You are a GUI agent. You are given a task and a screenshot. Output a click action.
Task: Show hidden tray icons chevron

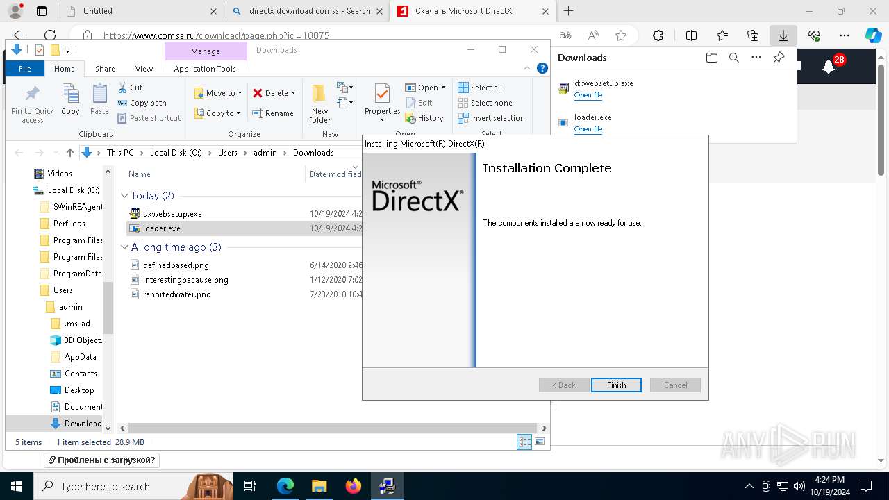click(x=749, y=486)
